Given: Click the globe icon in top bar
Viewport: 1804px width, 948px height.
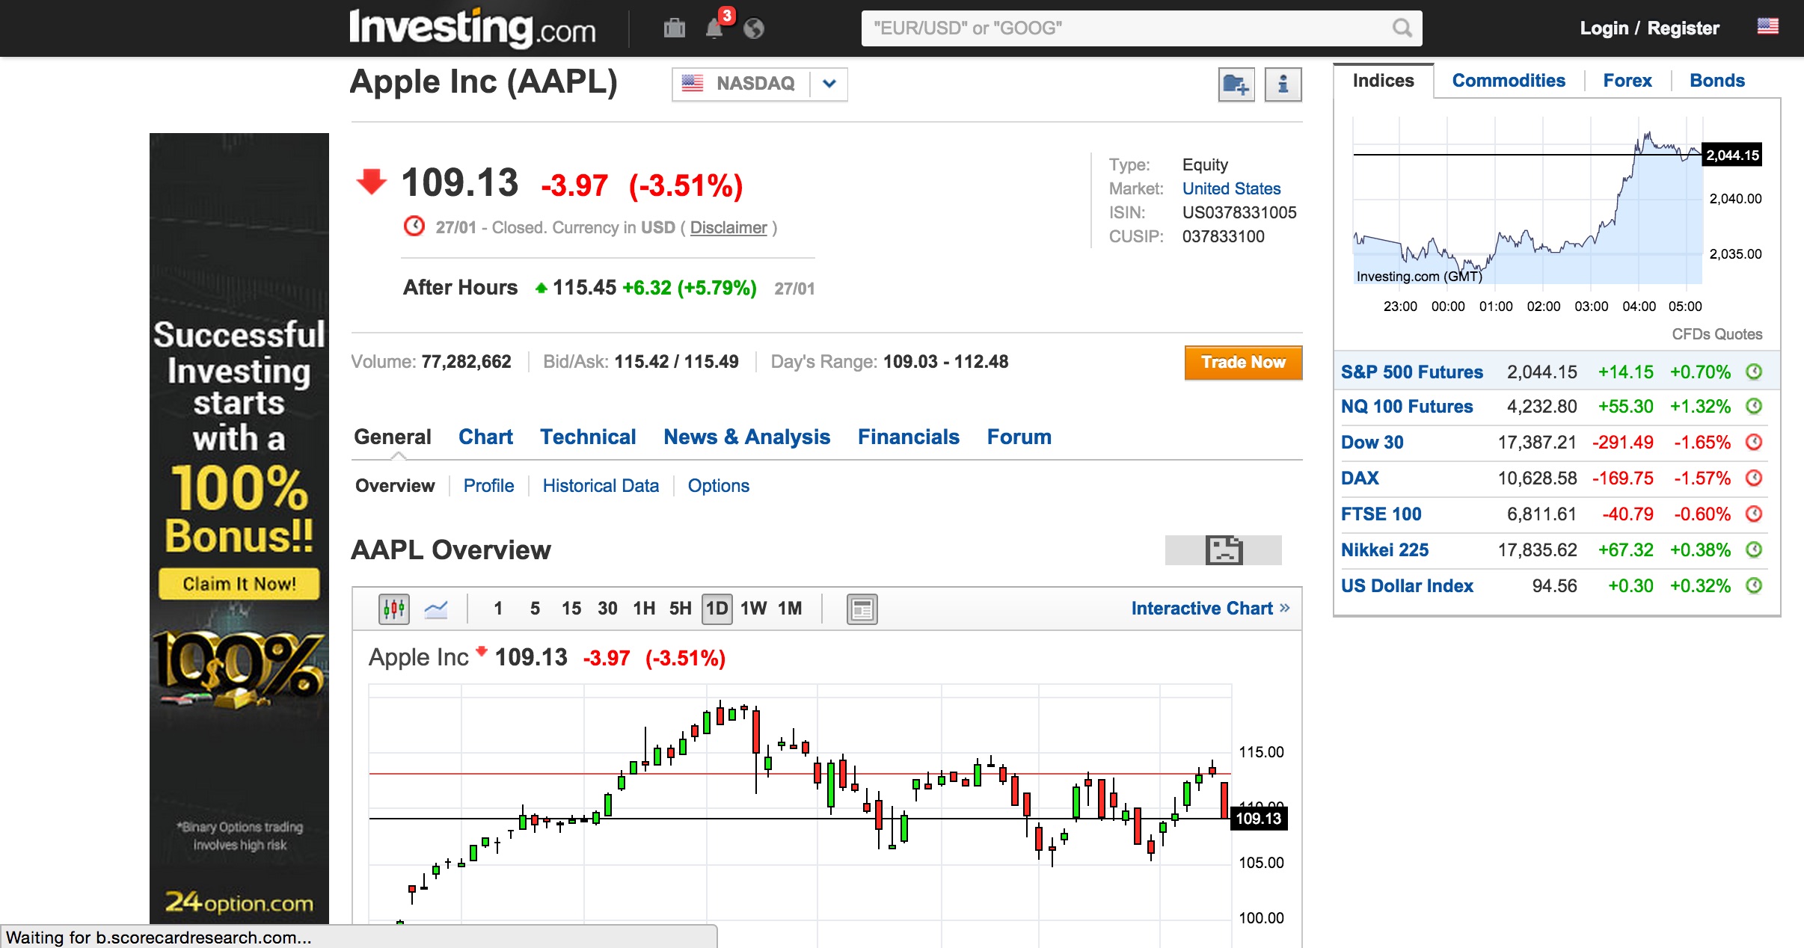Looking at the screenshot, I should 754,28.
